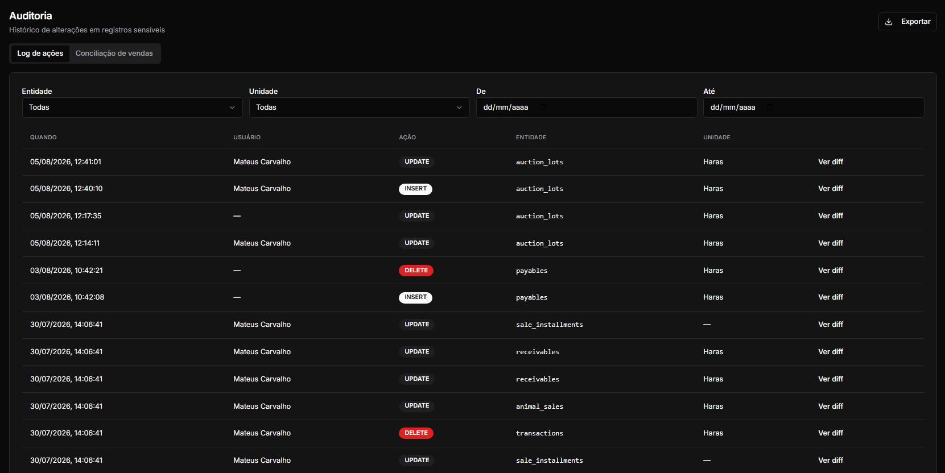Open Ver diff for payables DELETE row
Screen dimensions: 945x473
point(831,271)
